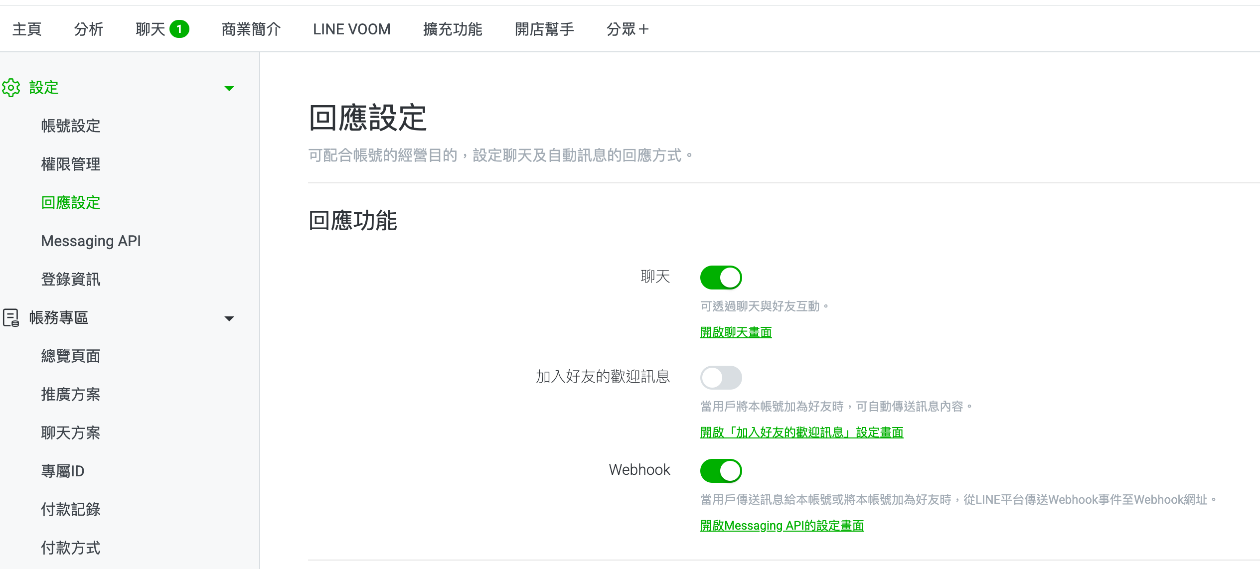
Task: Click the settings gear icon in sidebar
Action: point(11,88)
